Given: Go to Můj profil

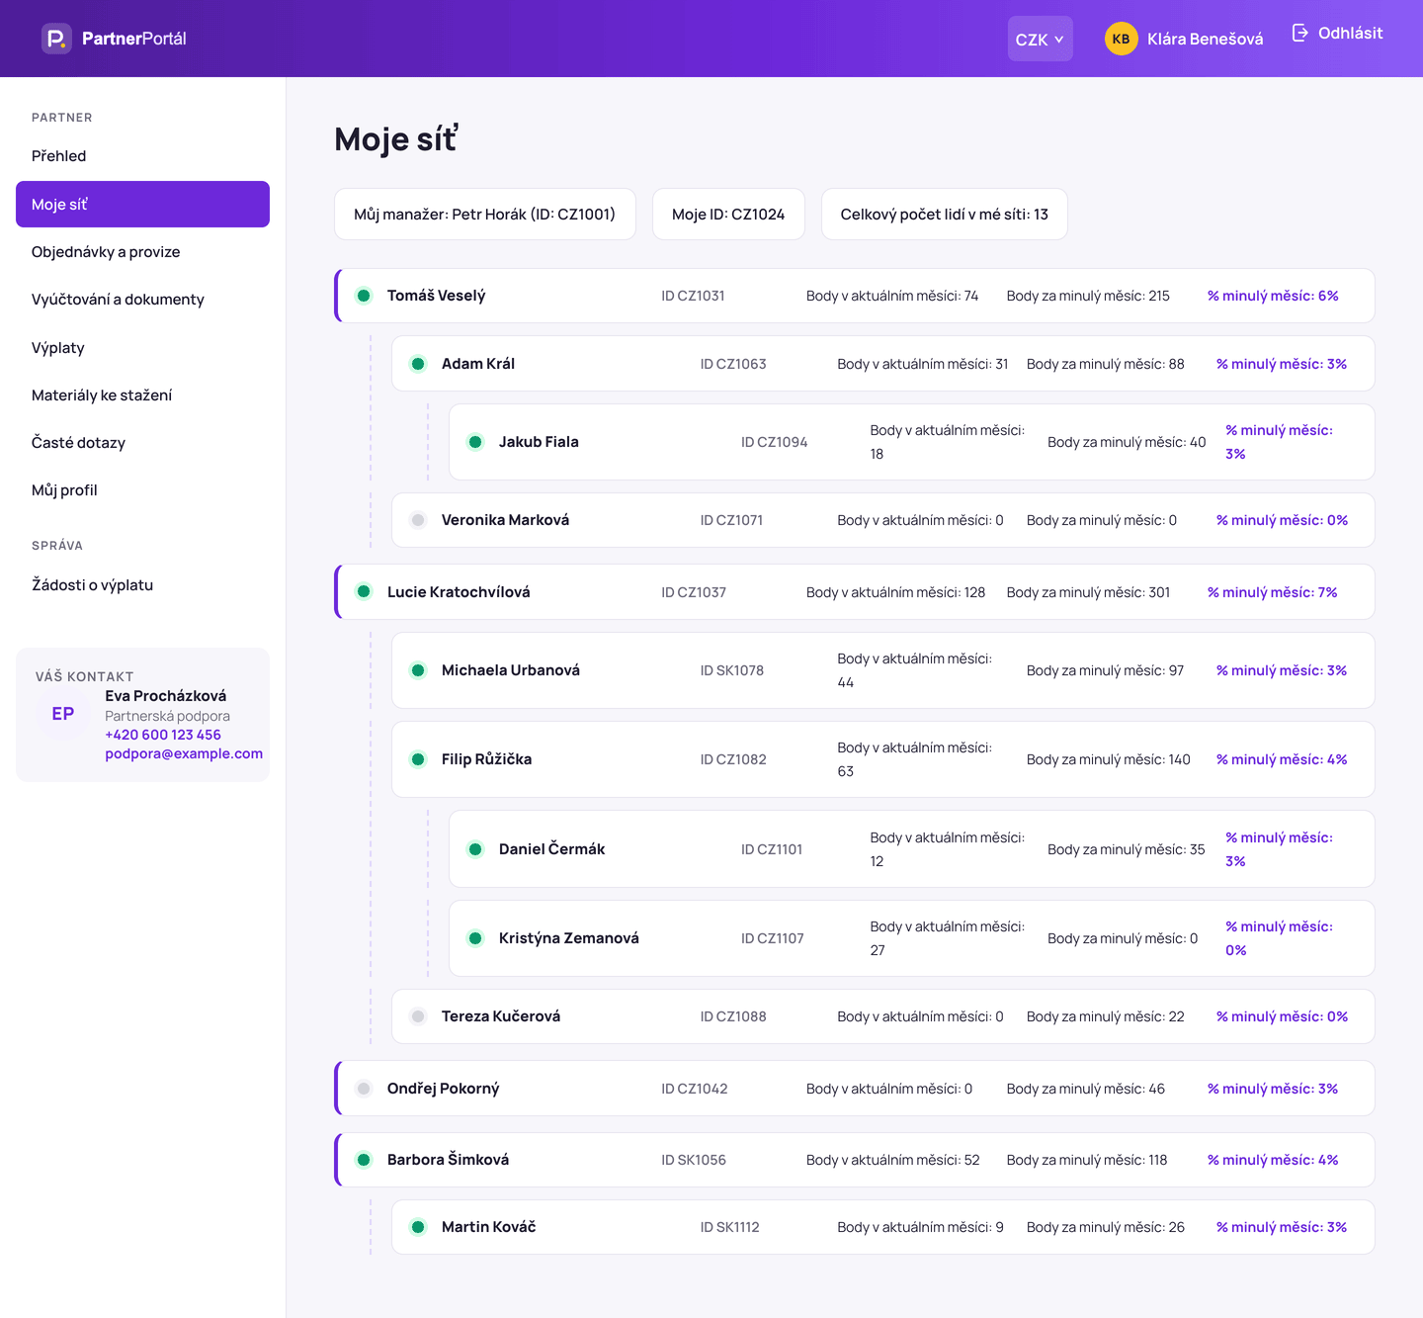Looking at the screenshot, I should pos(142,490).
